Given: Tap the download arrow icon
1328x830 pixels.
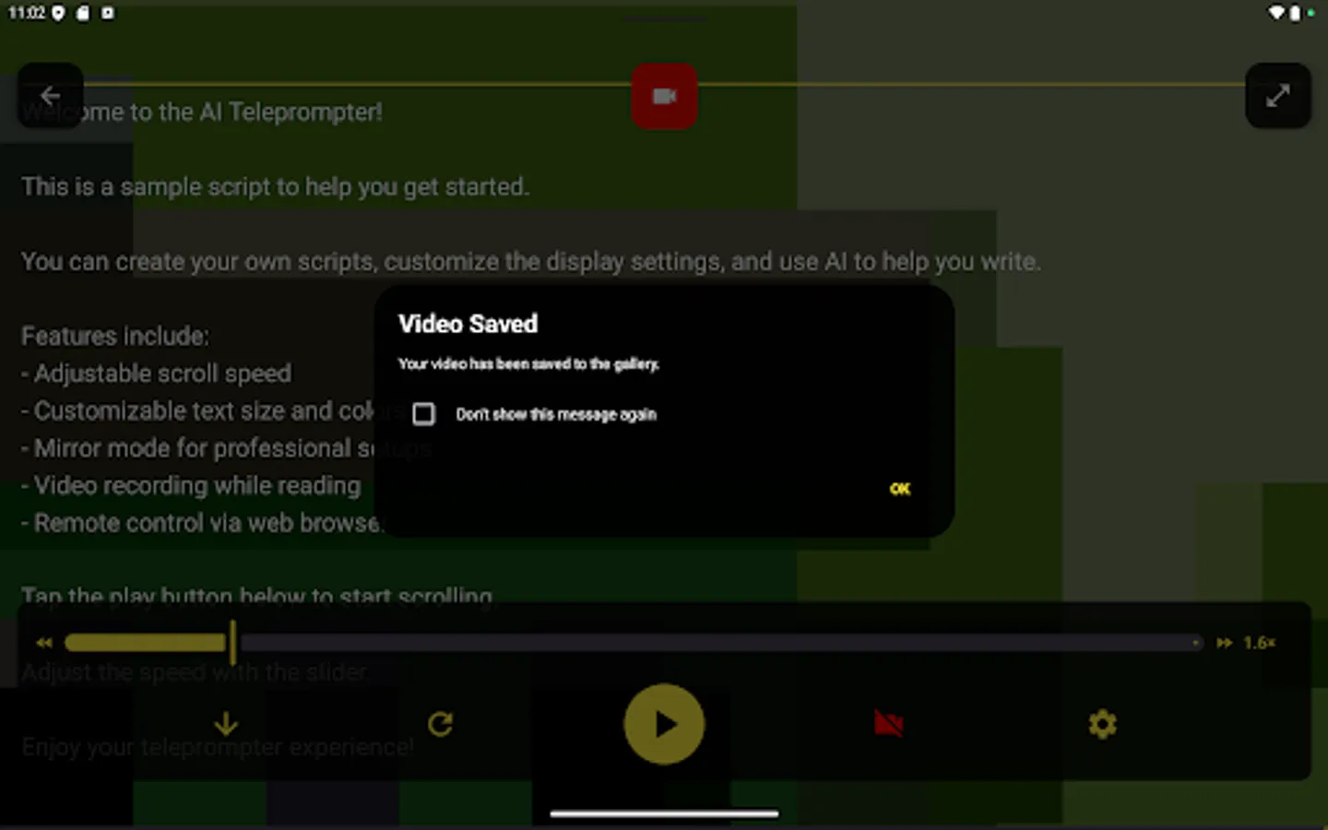Looking at the screenshot, I should pyautogui.click(x=225, y=724).
